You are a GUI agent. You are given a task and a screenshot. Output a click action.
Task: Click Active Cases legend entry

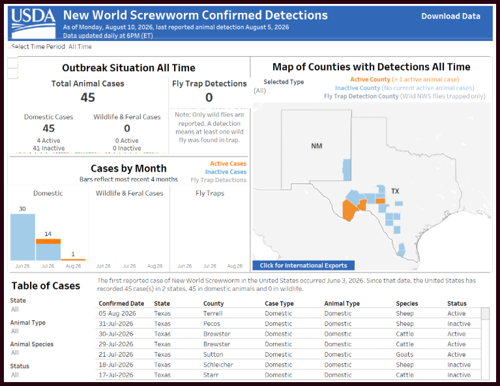click(x=228, y=163)
